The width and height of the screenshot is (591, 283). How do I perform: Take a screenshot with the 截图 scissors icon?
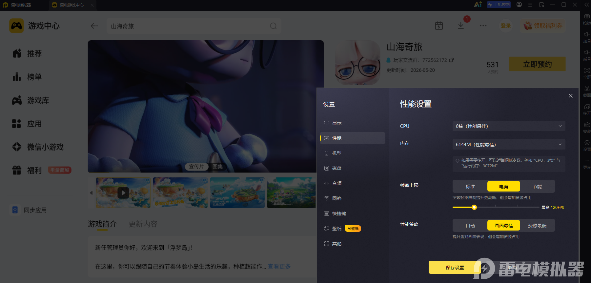pos(587,91)
